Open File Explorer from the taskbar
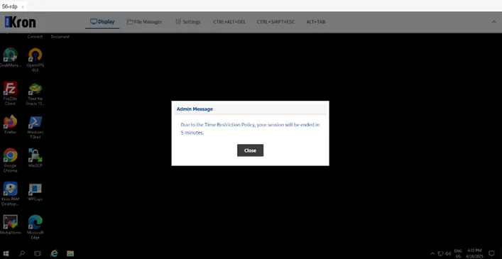This screenshot has height=259, width=502. point(70,253)
